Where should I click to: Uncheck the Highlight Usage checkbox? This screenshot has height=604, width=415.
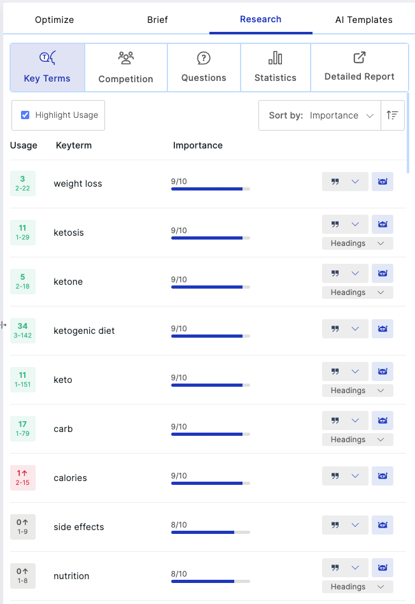25,115
